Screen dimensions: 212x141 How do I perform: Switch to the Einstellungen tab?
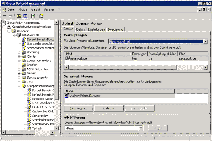[x=96, y=29]
